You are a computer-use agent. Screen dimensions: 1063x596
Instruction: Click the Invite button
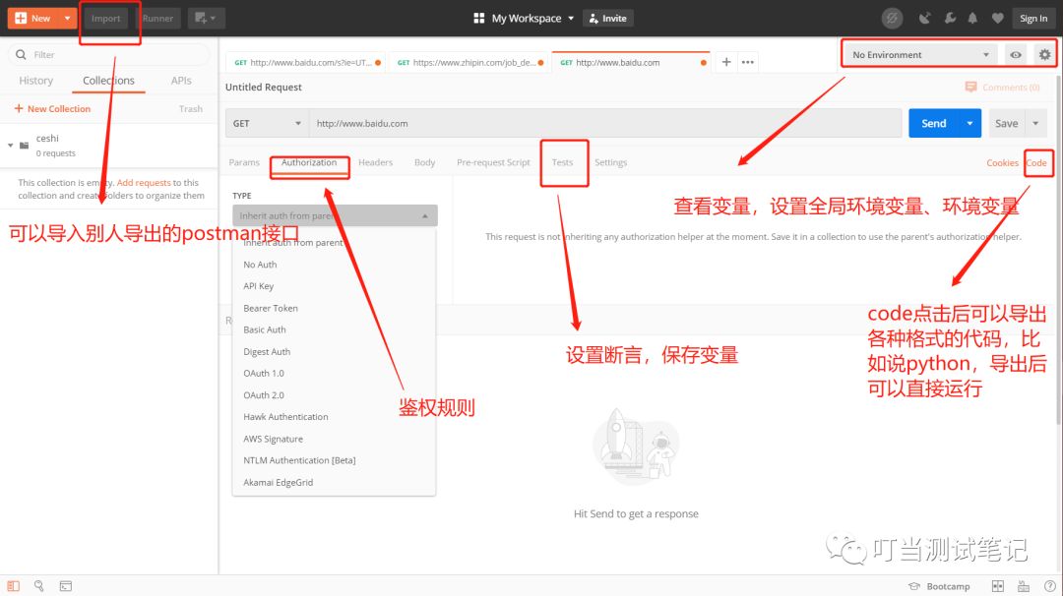[608, 19]
